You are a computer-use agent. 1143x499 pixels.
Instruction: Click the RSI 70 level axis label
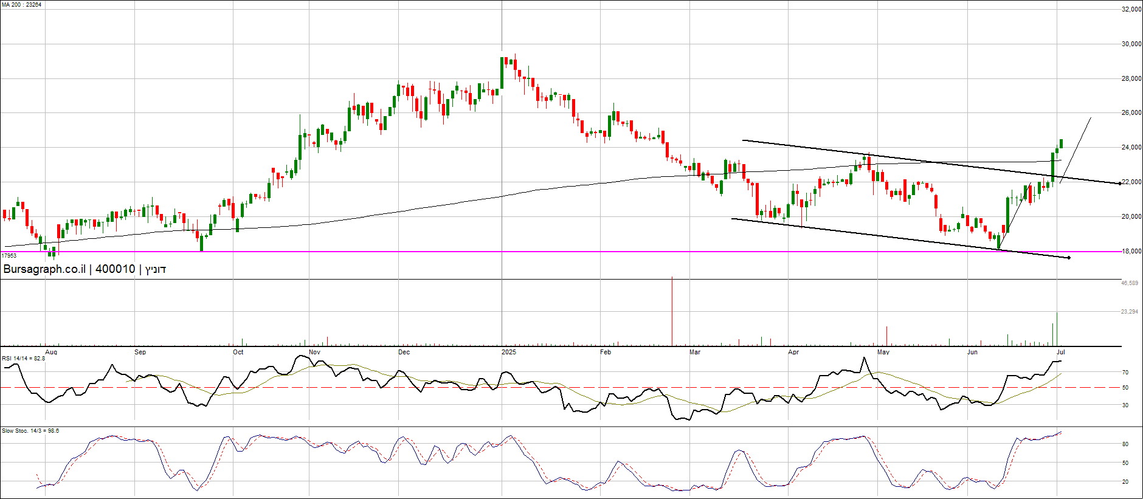point(1125,373)
